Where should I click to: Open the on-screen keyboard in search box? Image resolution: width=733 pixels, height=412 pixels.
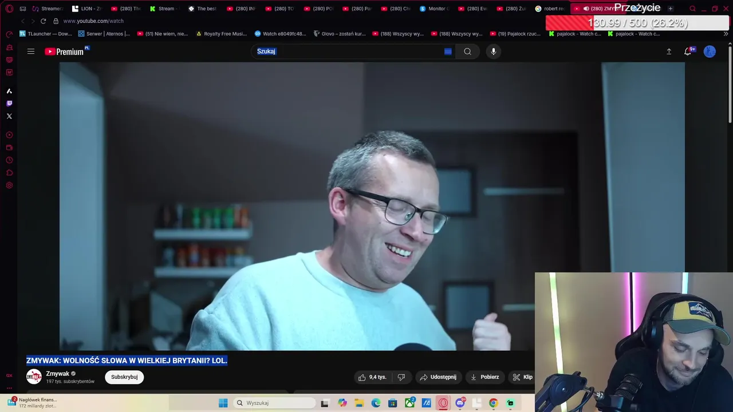[448, 51]
